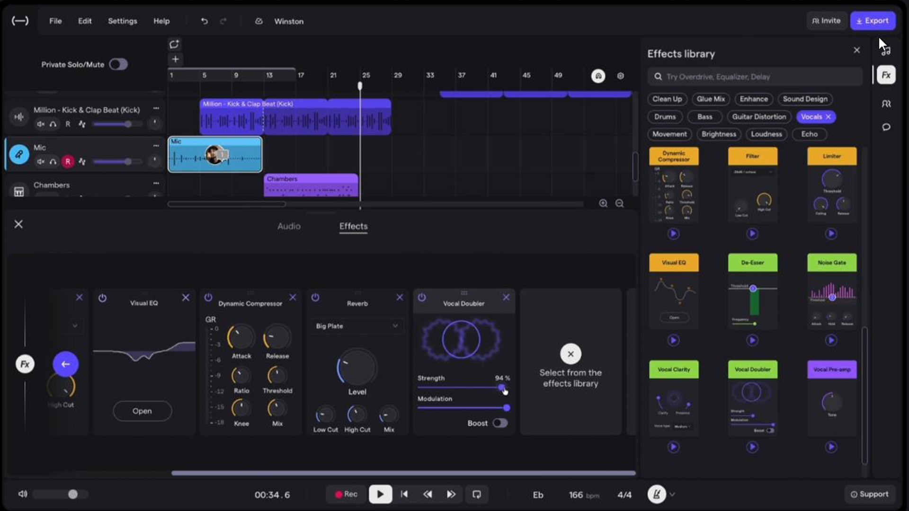Click the redo arrow icon

coord(223,21)
